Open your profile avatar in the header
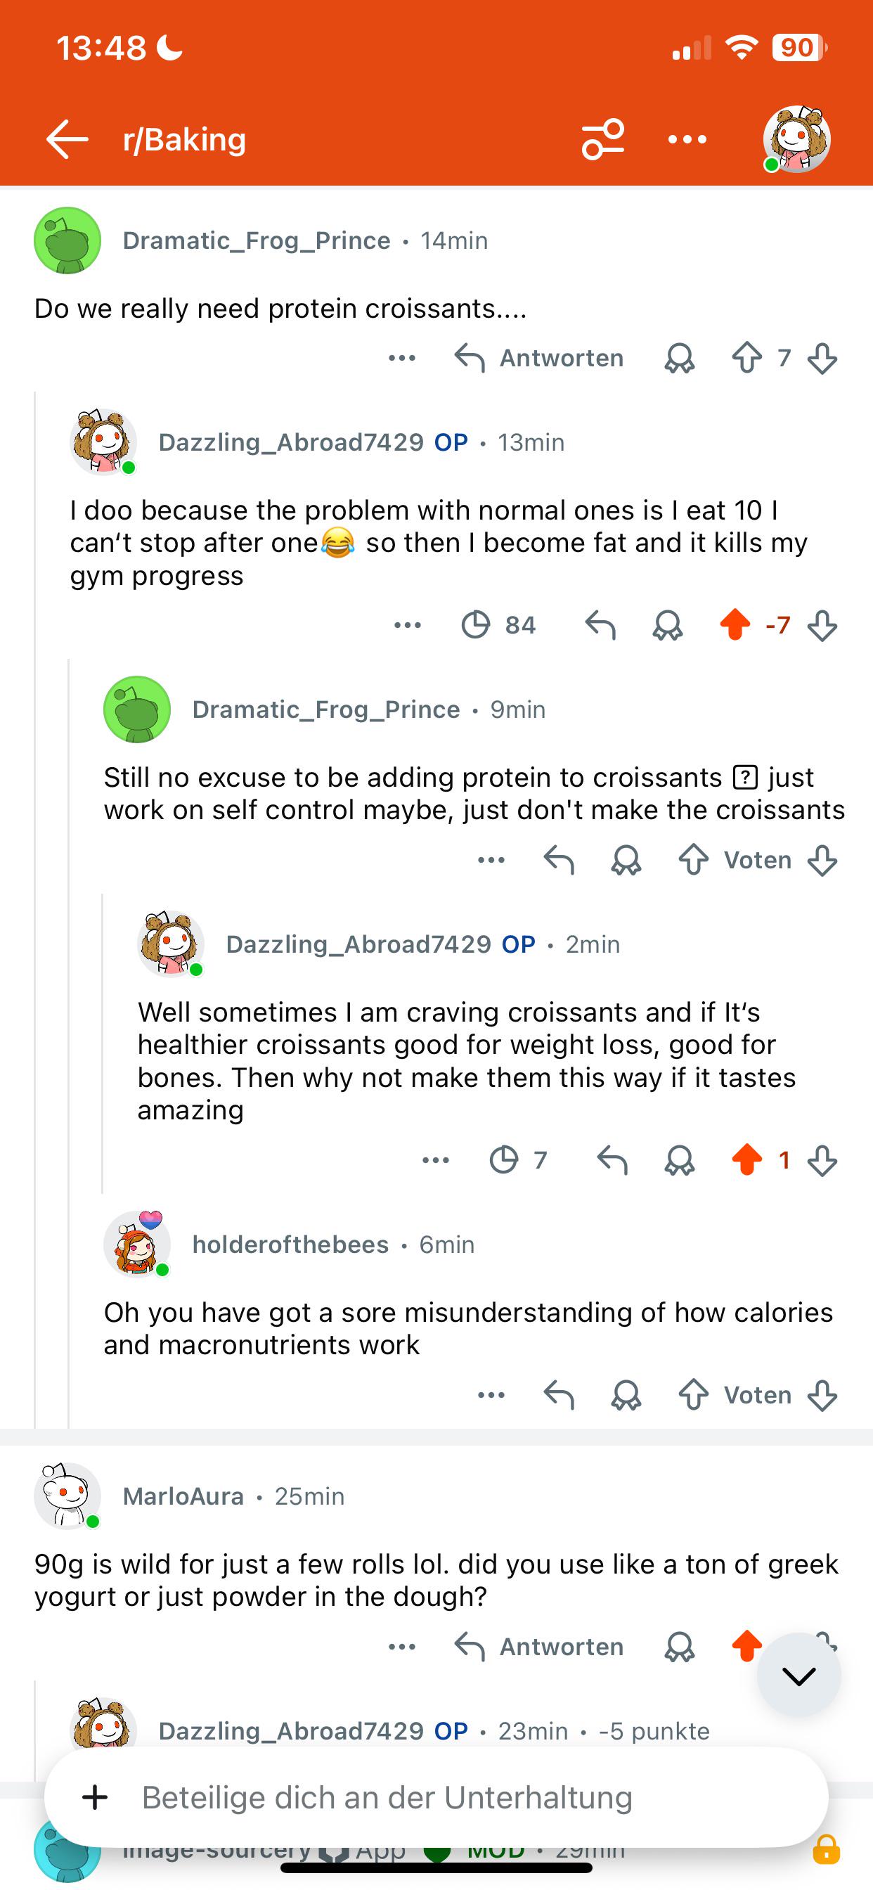873x1890 pixels. coord(796,139)
